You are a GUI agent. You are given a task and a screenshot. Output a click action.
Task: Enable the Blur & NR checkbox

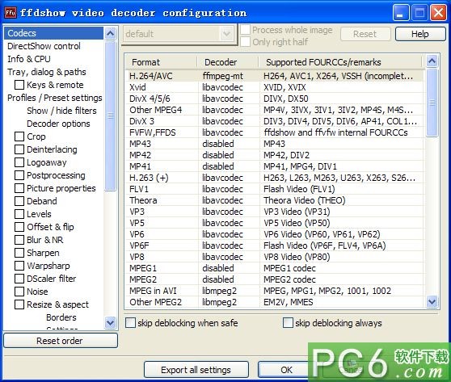coord(19,240)
